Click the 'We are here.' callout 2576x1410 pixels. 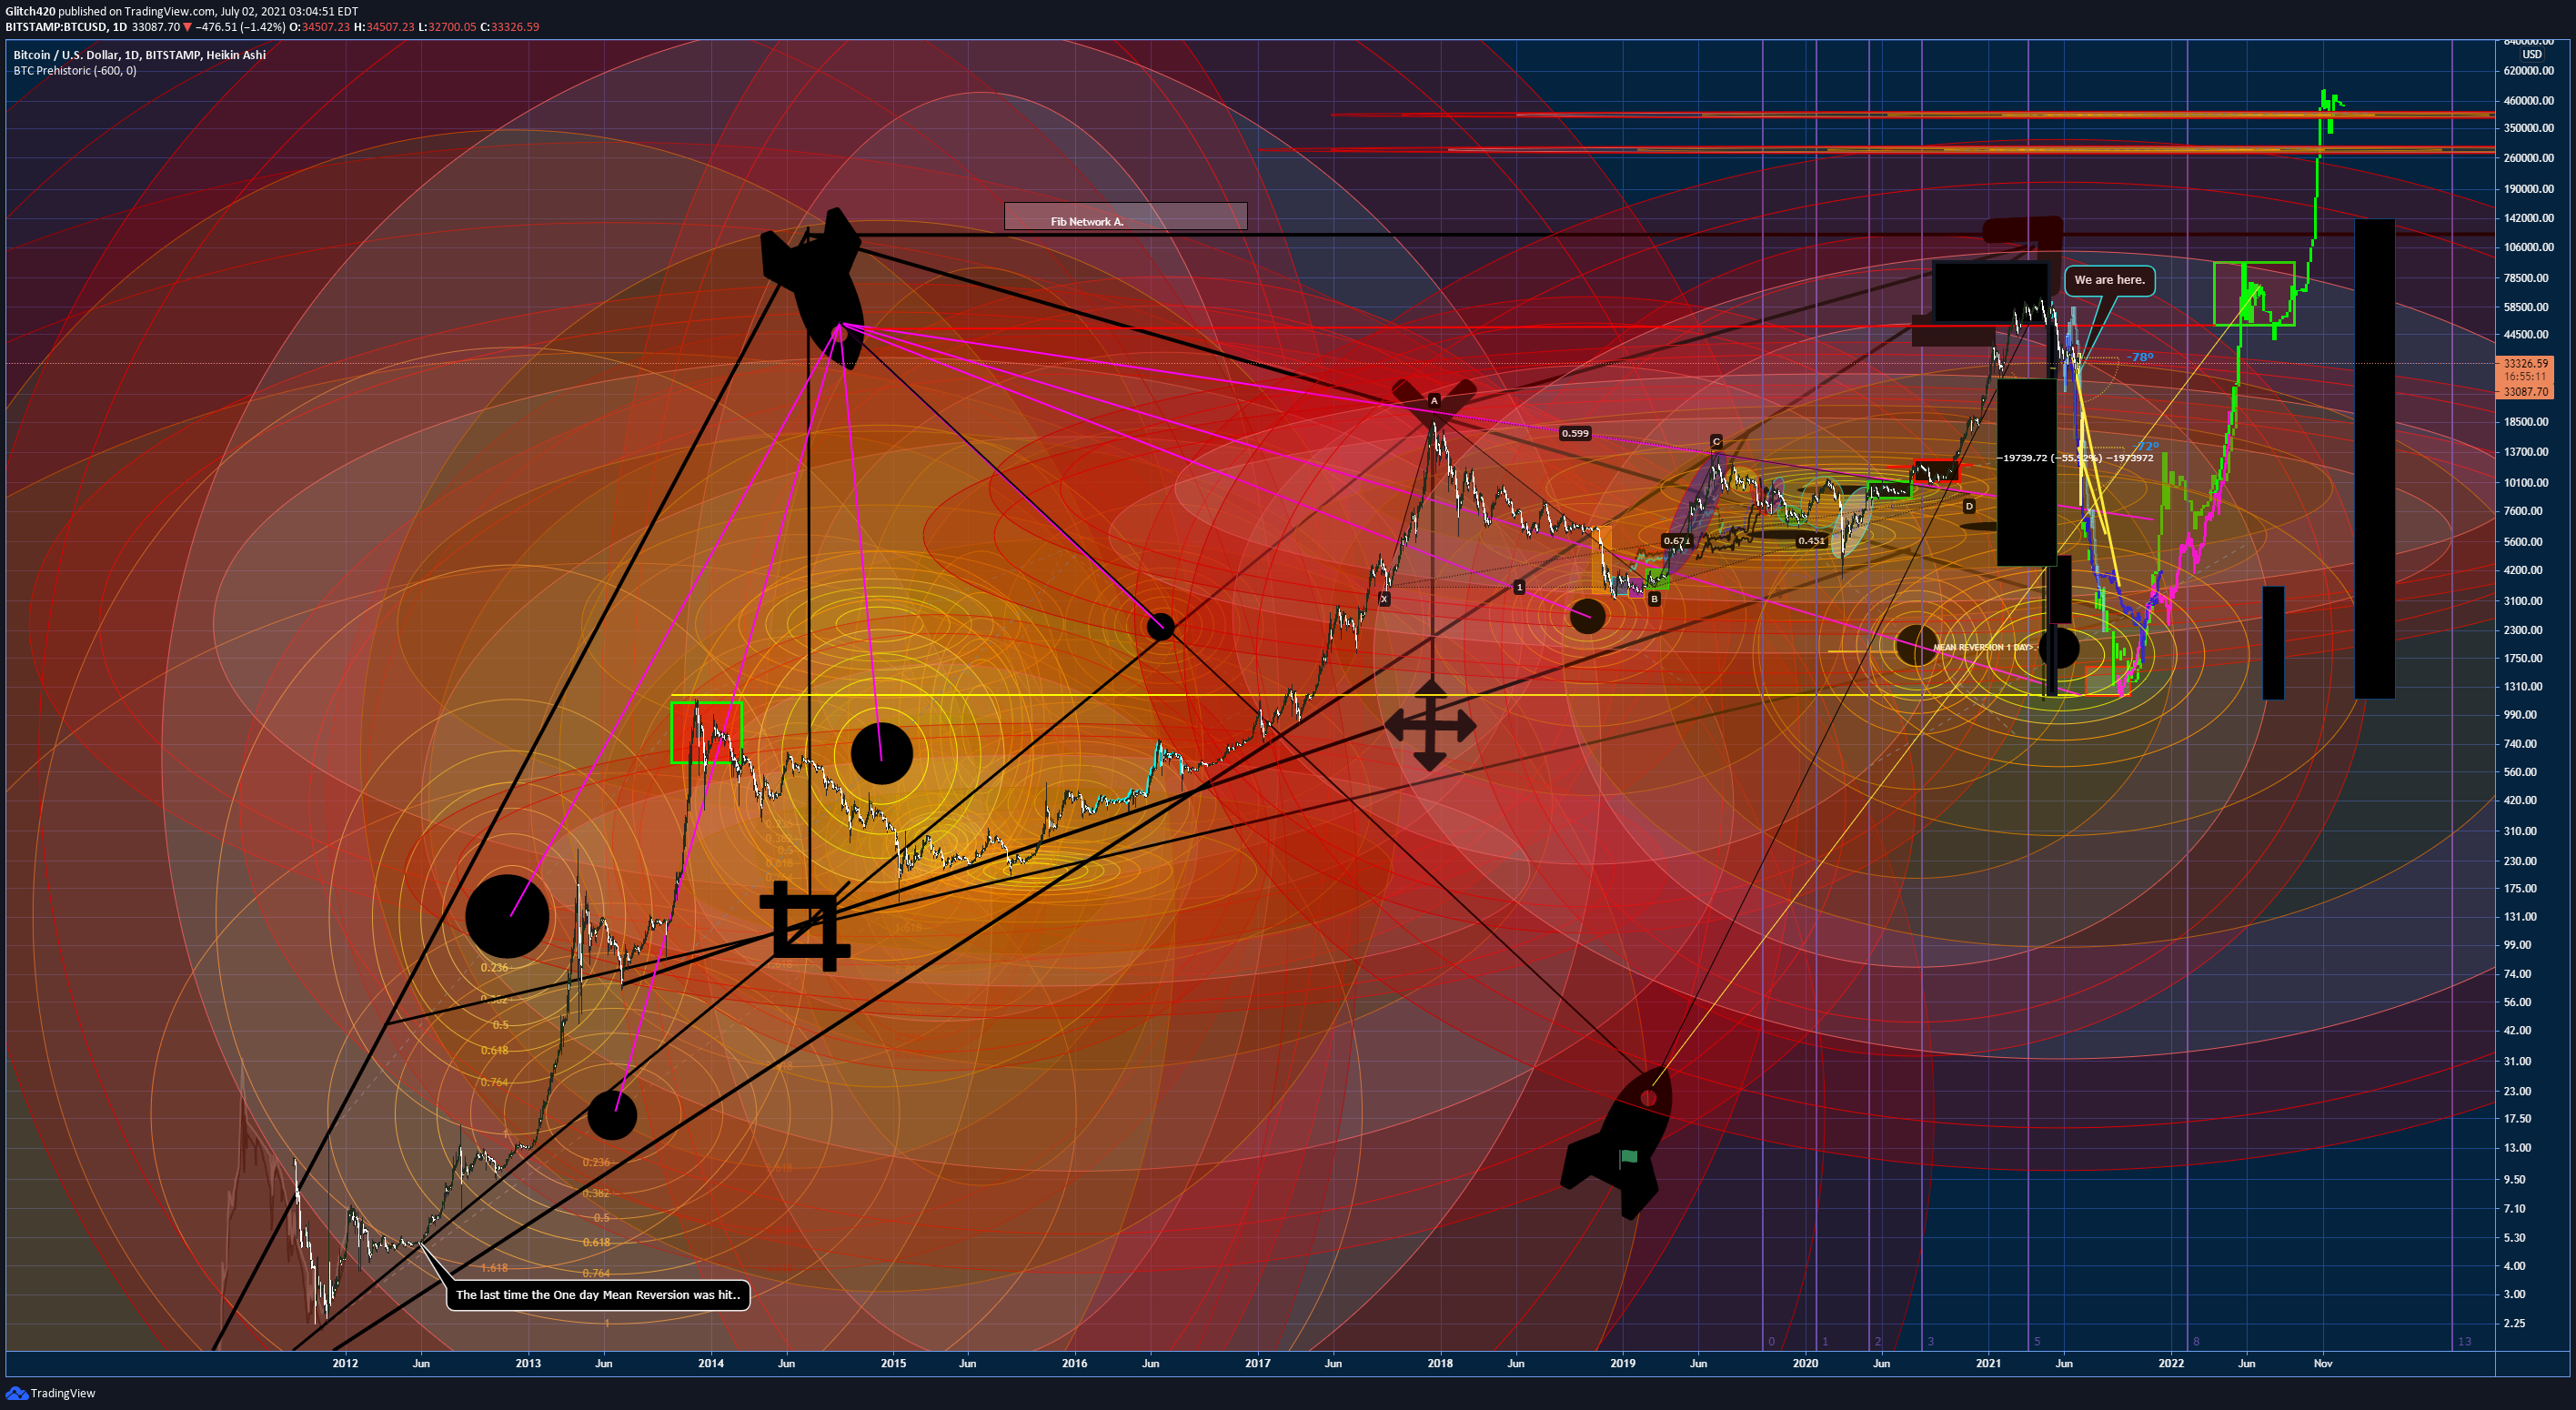click(x=2109, y=280)
